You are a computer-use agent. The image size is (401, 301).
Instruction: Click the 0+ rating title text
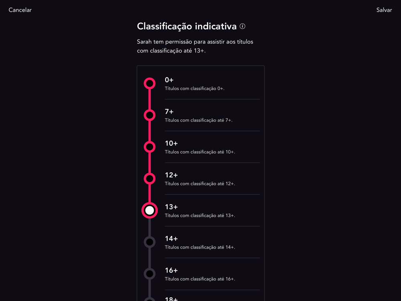coord(169,80)
